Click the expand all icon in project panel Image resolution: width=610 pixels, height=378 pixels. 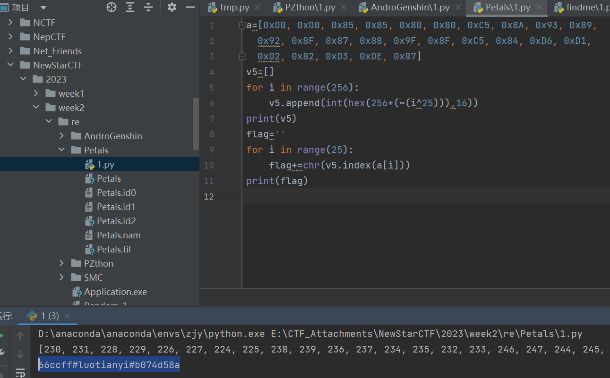(x=130, y=7)
